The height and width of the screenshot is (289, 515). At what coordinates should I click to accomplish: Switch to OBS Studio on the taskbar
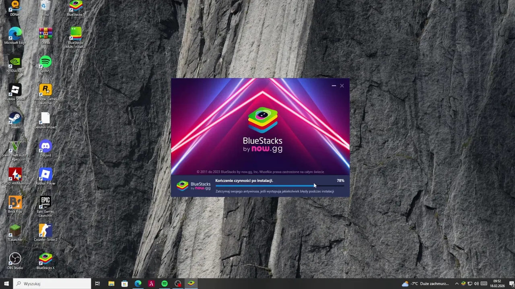pos(178,284)
